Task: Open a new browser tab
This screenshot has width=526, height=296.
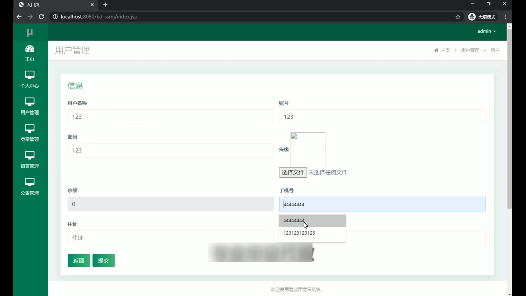Action: (105, 5)
